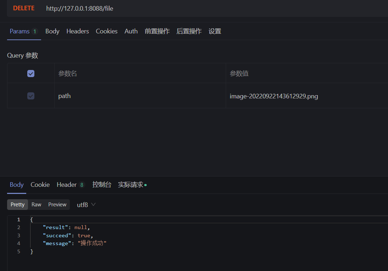Click the request URL field
Image resolution: width=388 pixels, height=271 pixels.
[x=79, y=8]
